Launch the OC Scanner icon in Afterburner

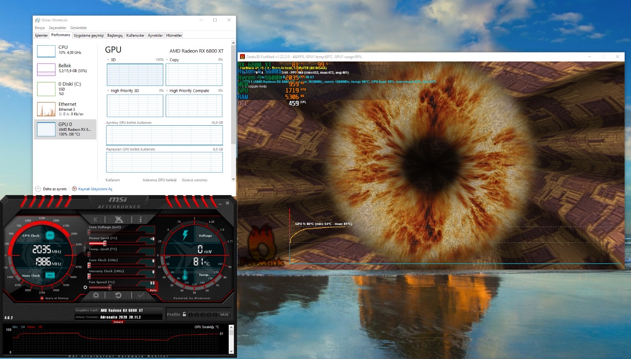pyautogui.click(x=119, y=219)
